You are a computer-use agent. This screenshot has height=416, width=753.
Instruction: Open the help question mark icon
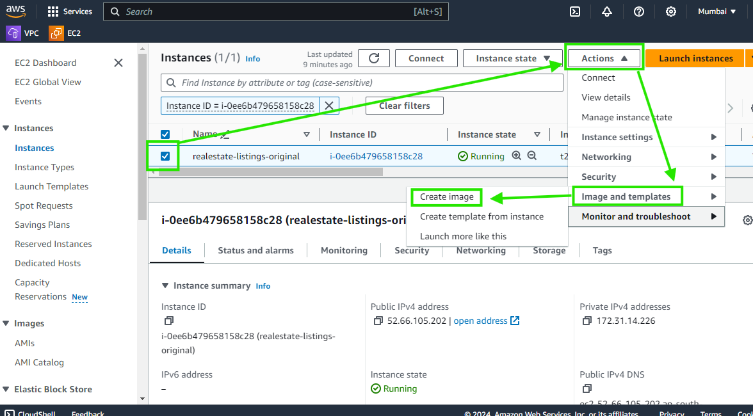(638, 12)
